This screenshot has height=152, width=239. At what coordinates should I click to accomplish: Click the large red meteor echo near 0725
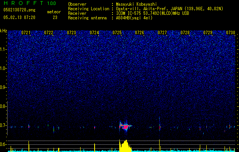(125, 127)
